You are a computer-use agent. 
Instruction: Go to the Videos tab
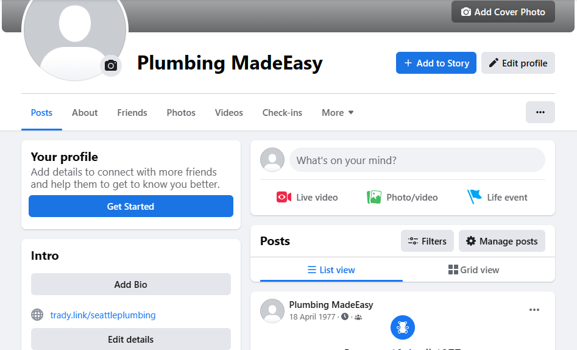point(229,113)
